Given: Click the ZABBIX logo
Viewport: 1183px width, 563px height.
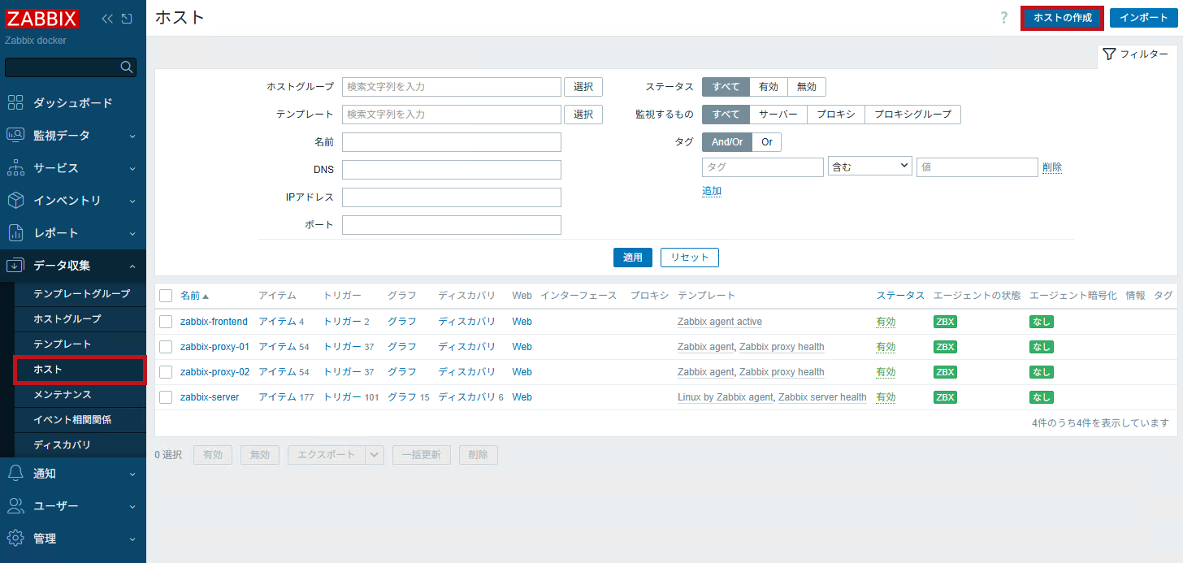Looking at the screenshot, I should point(41,19).
